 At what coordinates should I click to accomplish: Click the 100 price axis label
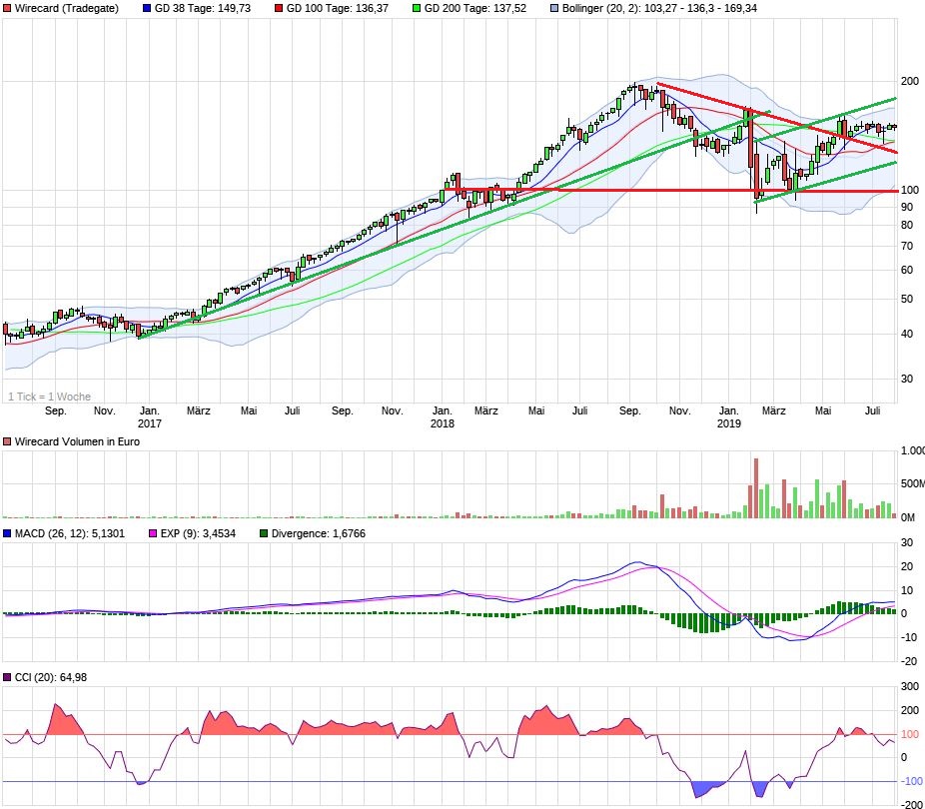(910, 190)
